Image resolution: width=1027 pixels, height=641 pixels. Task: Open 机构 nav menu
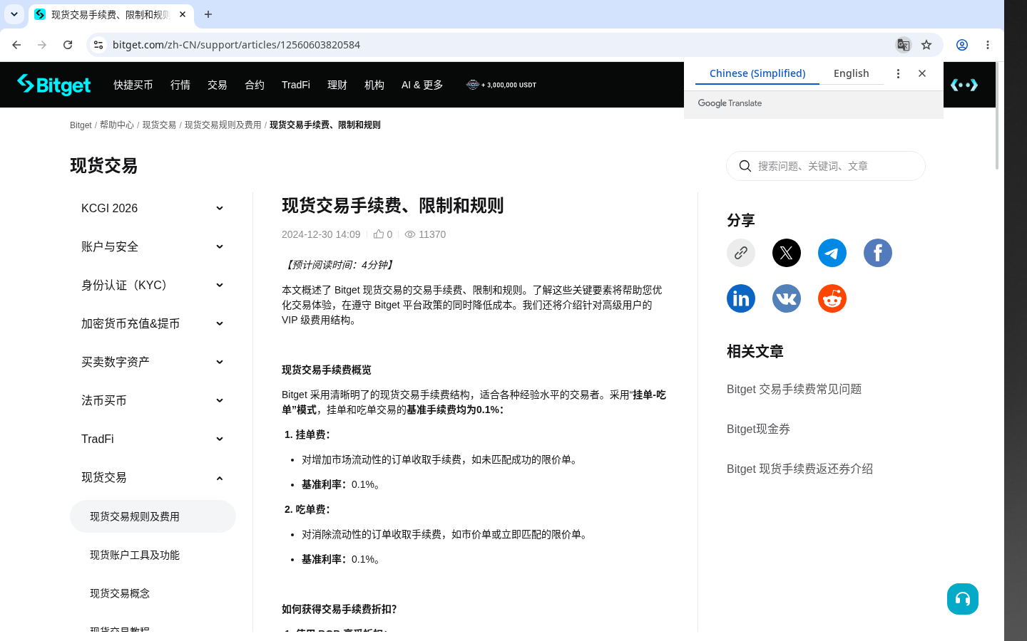click(374, 85)
